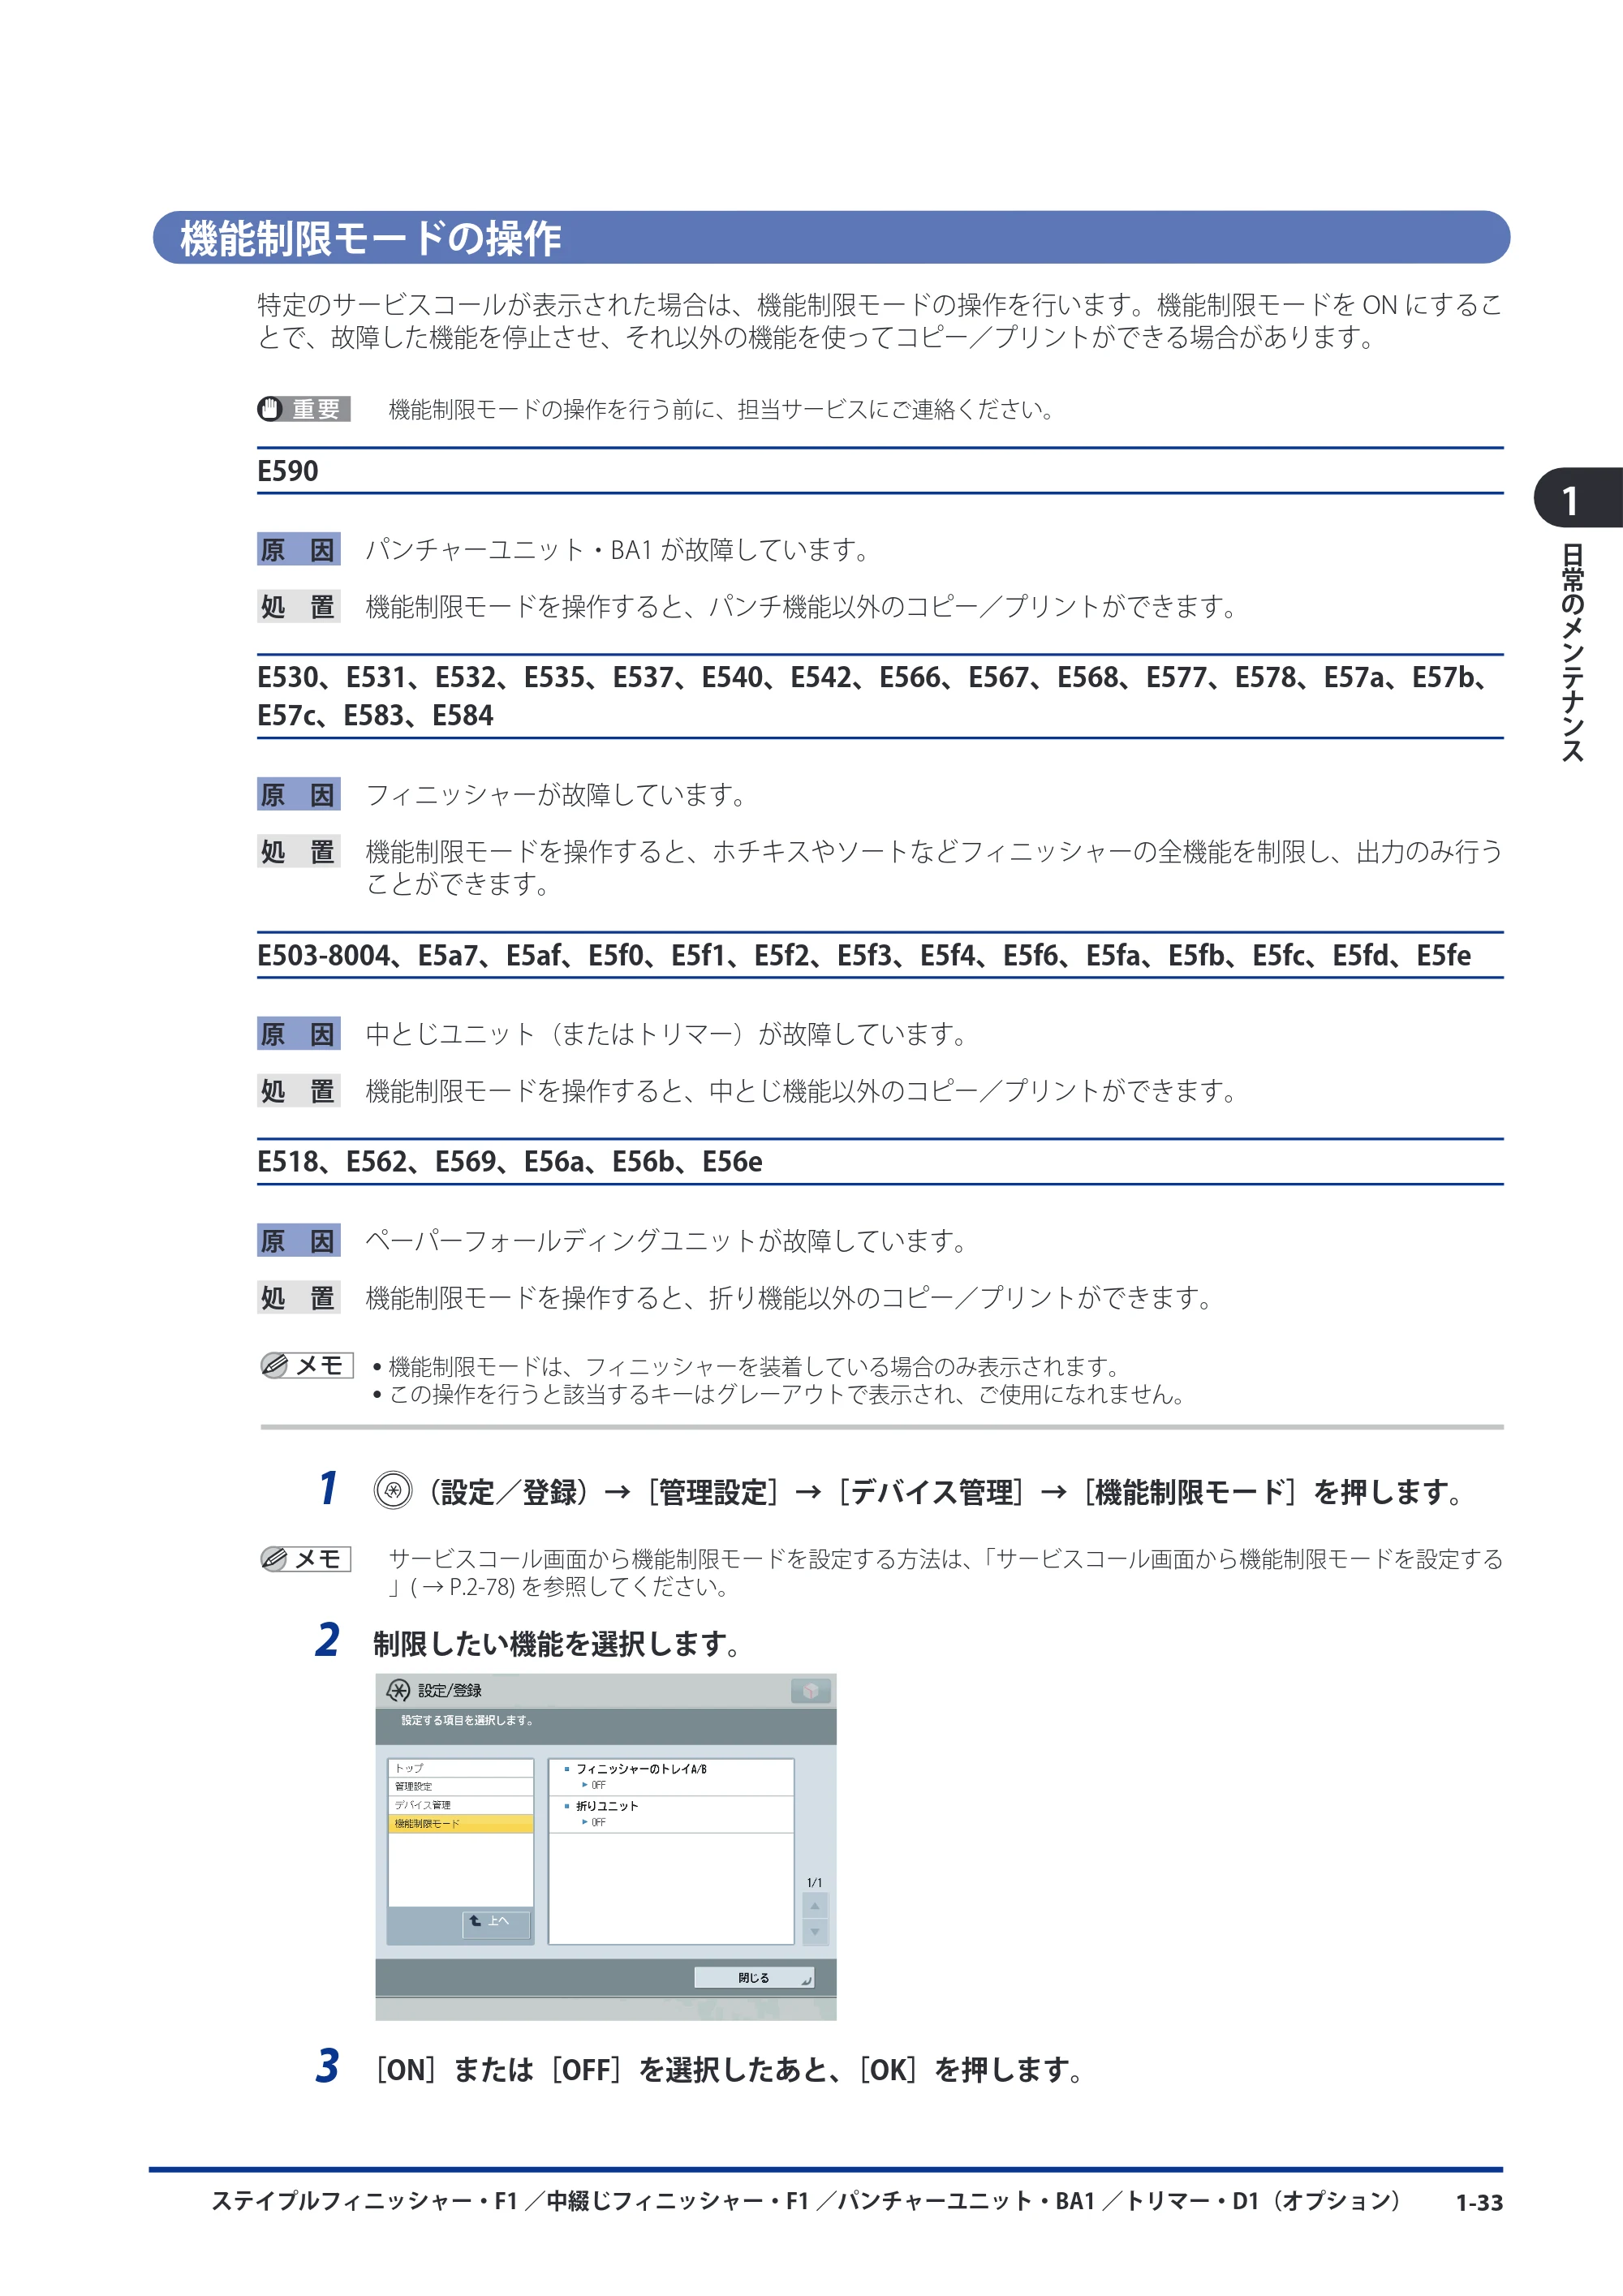The image size is (1623, 2296).
Task: Click the cube icon button at top-right of panel
Action: [x=810, y=1690]
